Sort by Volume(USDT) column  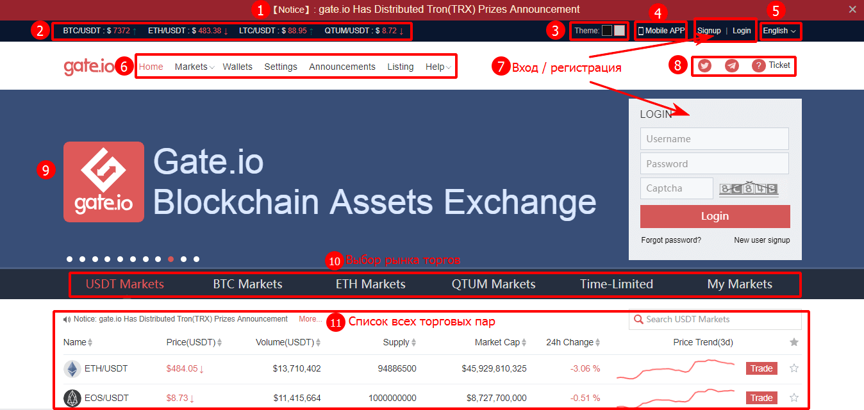288,342
